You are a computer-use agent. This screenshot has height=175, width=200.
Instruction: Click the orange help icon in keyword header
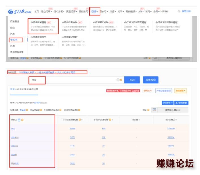(22, 120)
